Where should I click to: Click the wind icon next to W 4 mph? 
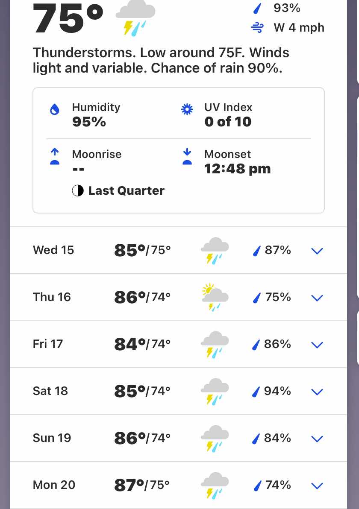click(x=257, y=28)
